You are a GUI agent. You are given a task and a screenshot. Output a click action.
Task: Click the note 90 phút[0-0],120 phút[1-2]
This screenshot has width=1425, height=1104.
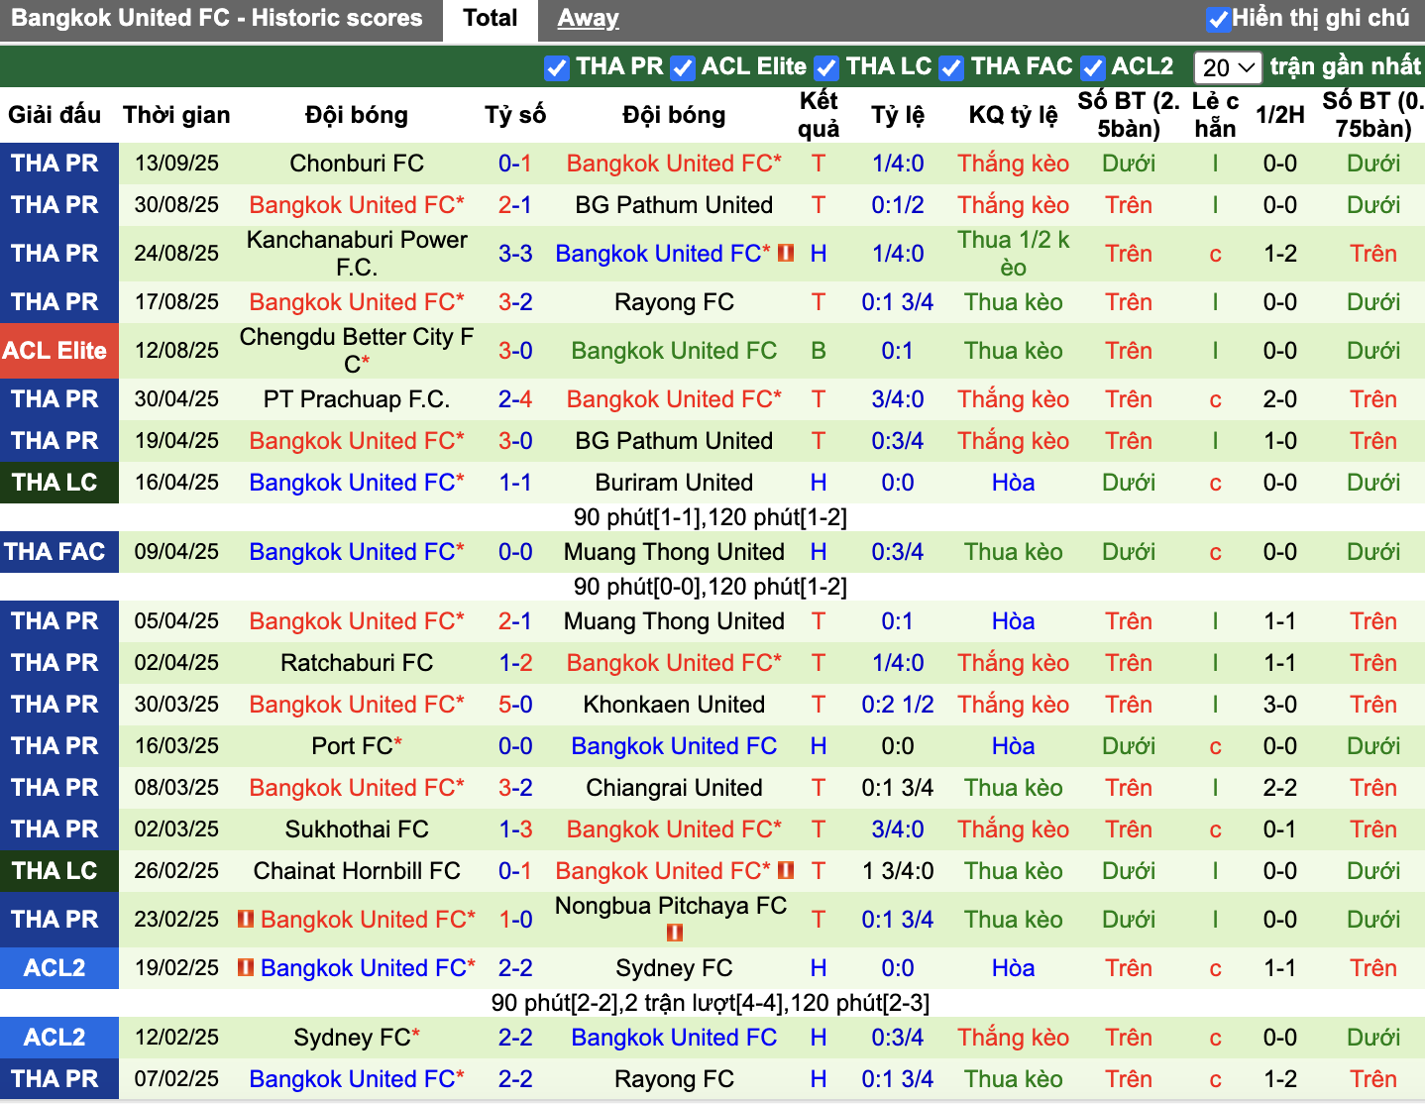tap(711, 587)
